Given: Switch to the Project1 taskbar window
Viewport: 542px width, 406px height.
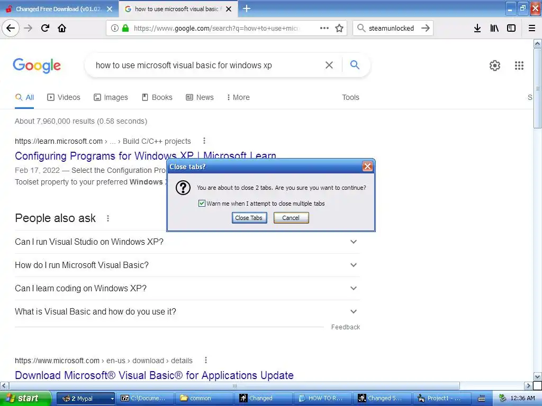Looking at the screenshot, I should [442, 399].
